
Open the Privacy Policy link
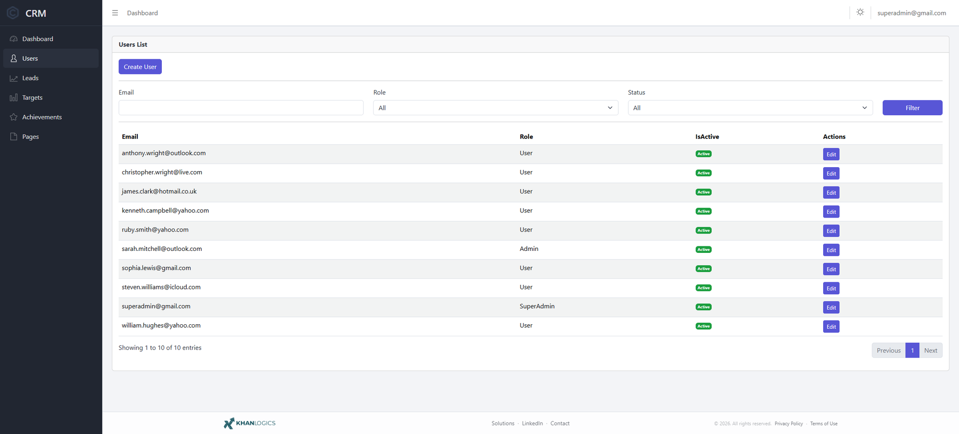(789, 424)
